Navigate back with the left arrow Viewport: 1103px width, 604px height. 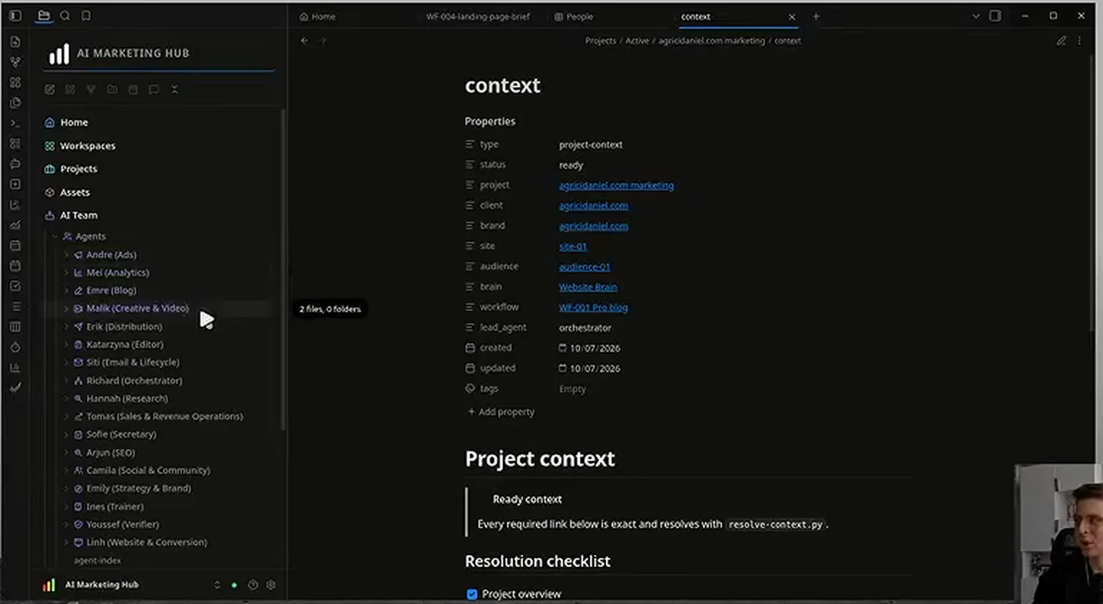point(304,40)
